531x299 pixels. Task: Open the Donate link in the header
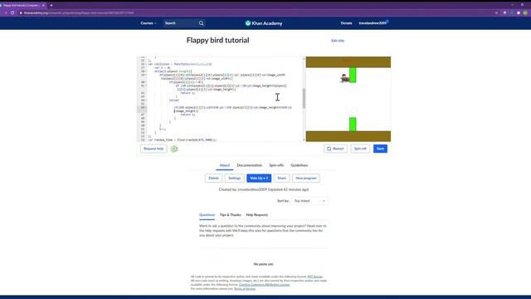(346, 23)
